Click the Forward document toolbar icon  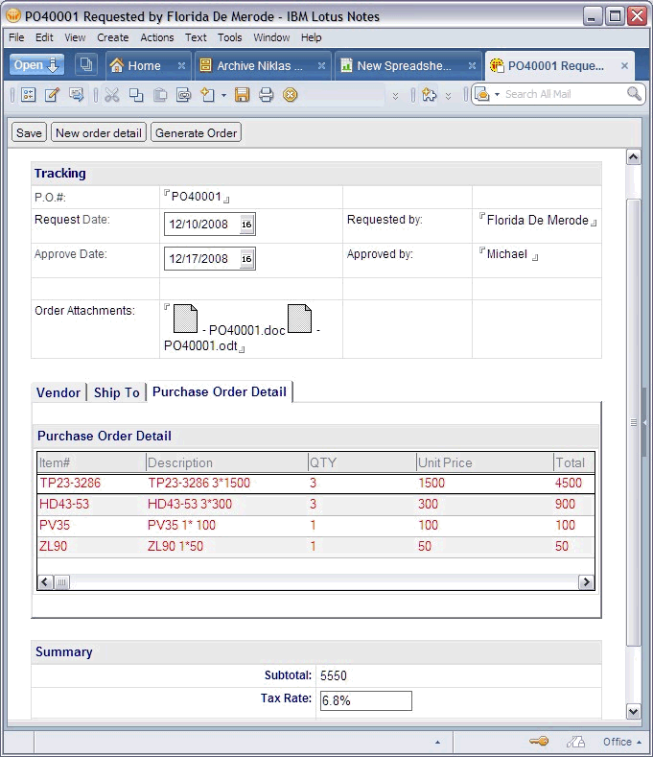point(77,95)
